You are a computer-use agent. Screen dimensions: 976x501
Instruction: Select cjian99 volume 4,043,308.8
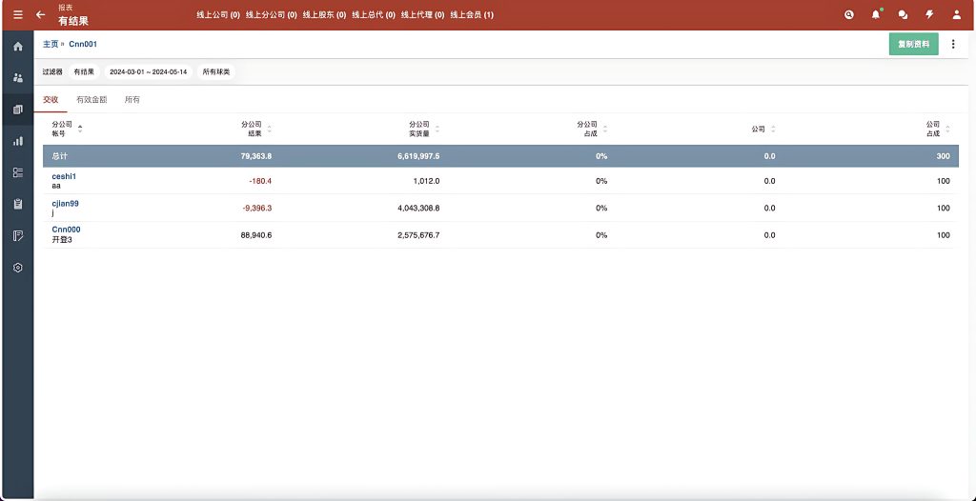coord(418,208)
